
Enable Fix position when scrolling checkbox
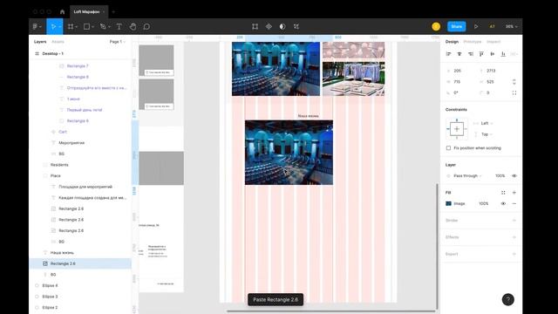point(448,148)
